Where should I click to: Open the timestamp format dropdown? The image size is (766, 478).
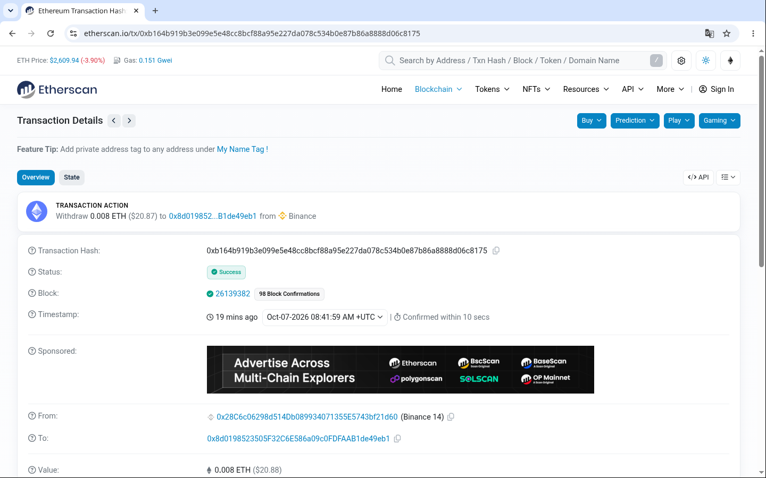coord(324,317)
